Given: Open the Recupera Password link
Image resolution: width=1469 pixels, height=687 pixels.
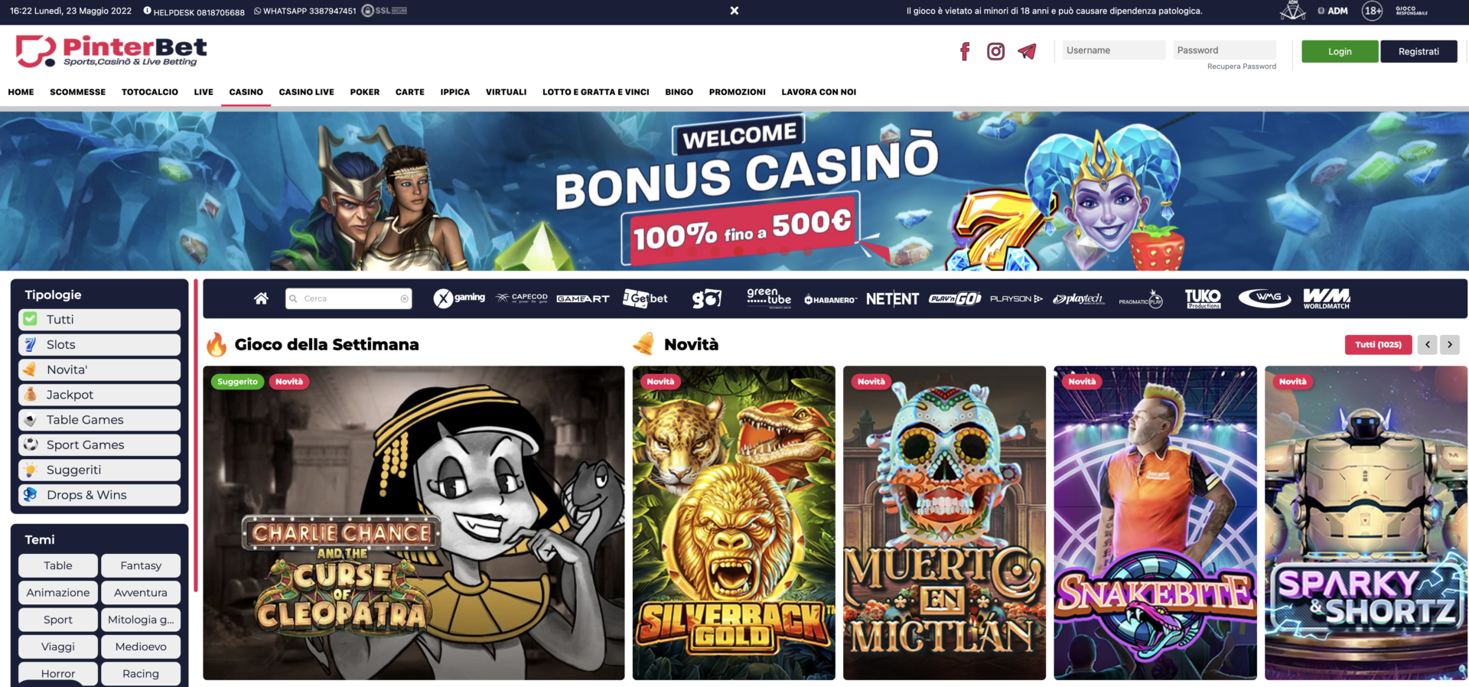Looking at the screenshot, I should [x=1241, y=67].
